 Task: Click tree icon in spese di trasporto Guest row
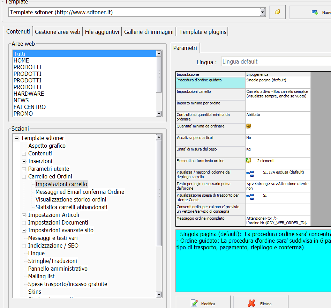pos(250,197)
